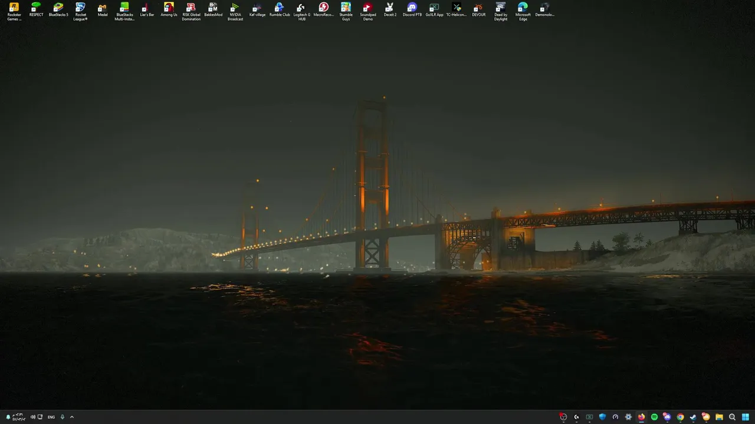Switch the ENG input language indicator
755x424 pixels.
click(51, 417)
